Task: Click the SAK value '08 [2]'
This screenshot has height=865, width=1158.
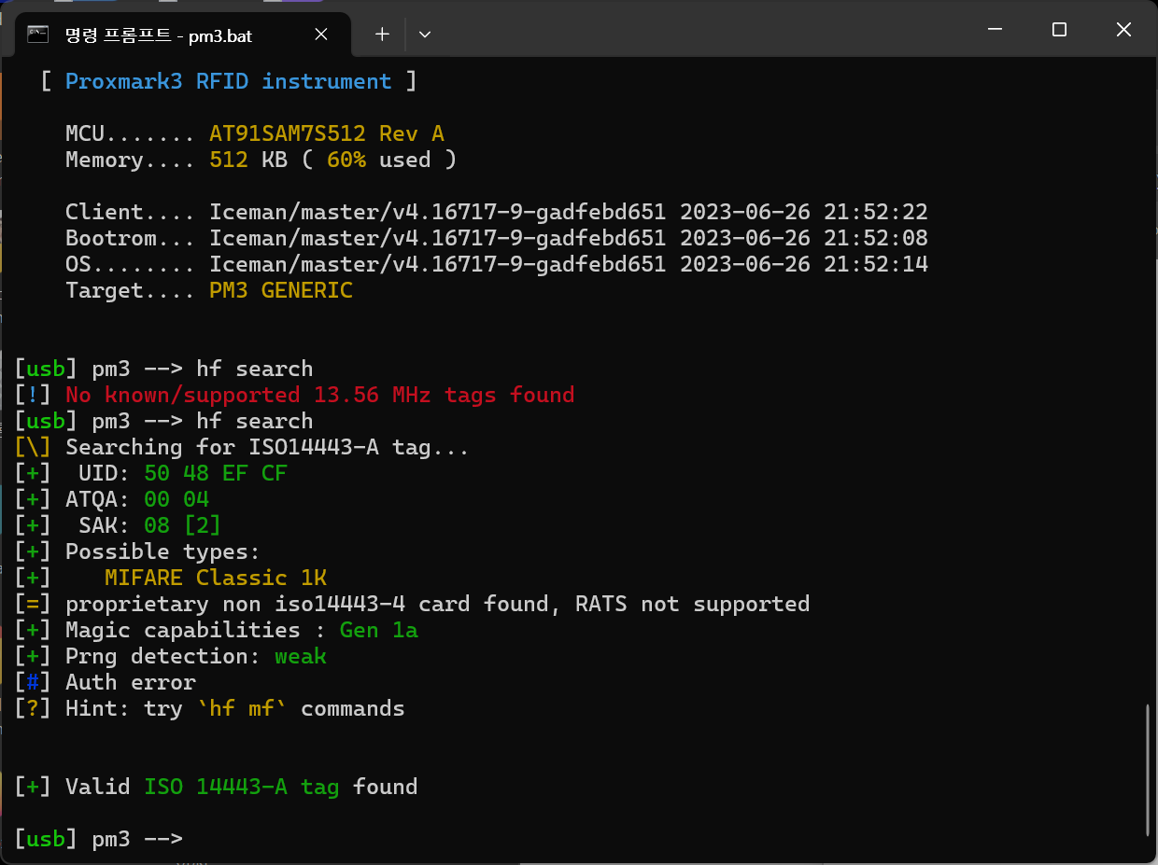Action: [x=182, y=525]
